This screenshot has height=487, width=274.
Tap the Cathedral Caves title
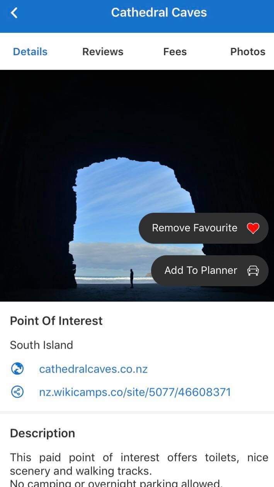pos(159,12)
